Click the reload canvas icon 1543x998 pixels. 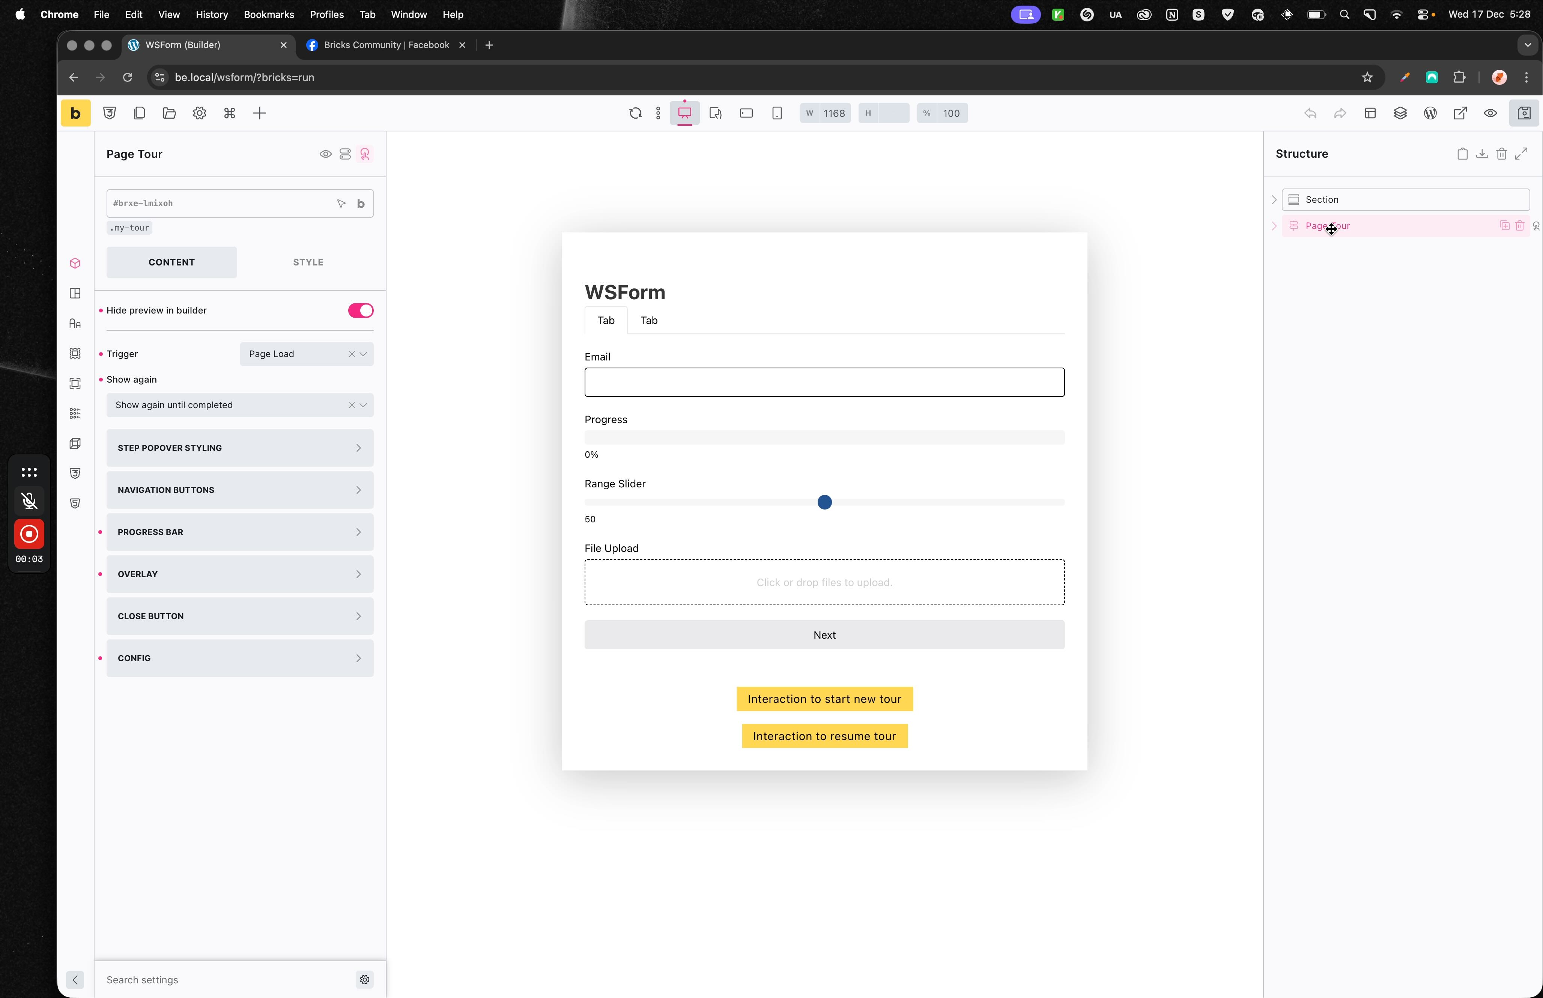[635, 113]
